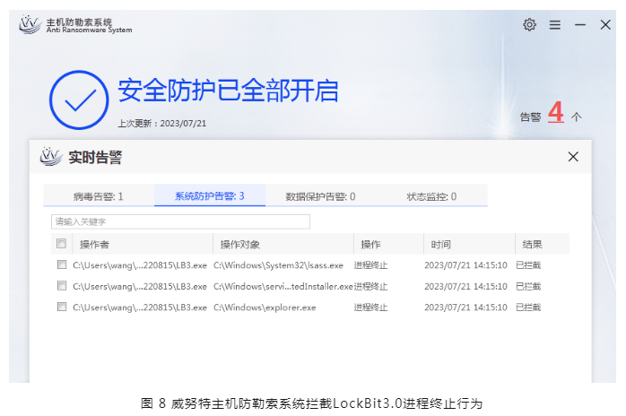Check the explorer.exe alert row checkbox
This screenshot has height=416, width=626.
[62, 307]
